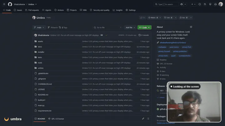Click the commit status green checkmark

[106, 35]
